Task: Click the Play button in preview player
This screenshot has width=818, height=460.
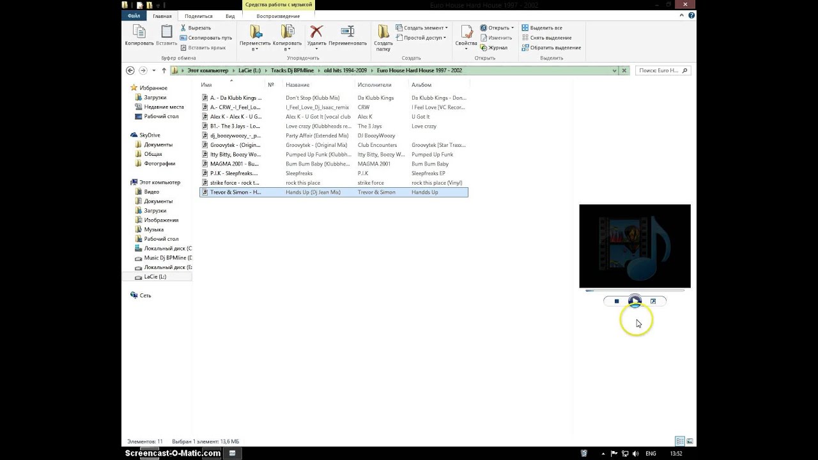Action: (x=635, y=301)
